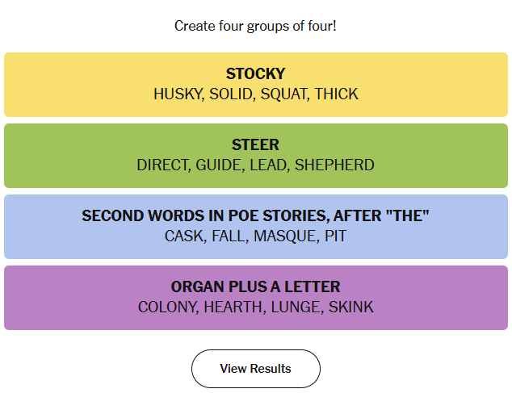The image size is (512, 393).
Task: Click the word COLONY in the purple group
Action: tap(166, 307)
